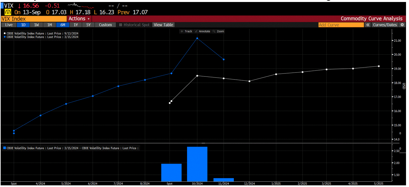Open the Curves/Dates button
The width and height of the screenshot is (409, 187).
(x=385, y=25)
